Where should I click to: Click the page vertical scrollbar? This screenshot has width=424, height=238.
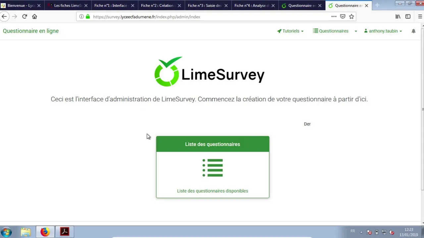[422, 109]
